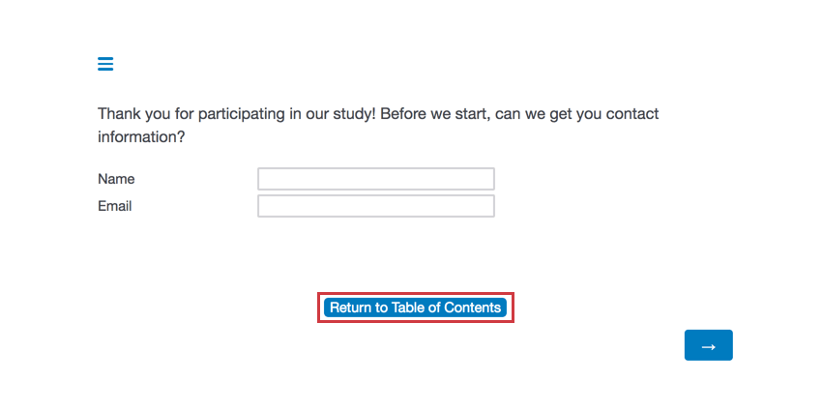Go back to the table of contents

coord(415,308)
